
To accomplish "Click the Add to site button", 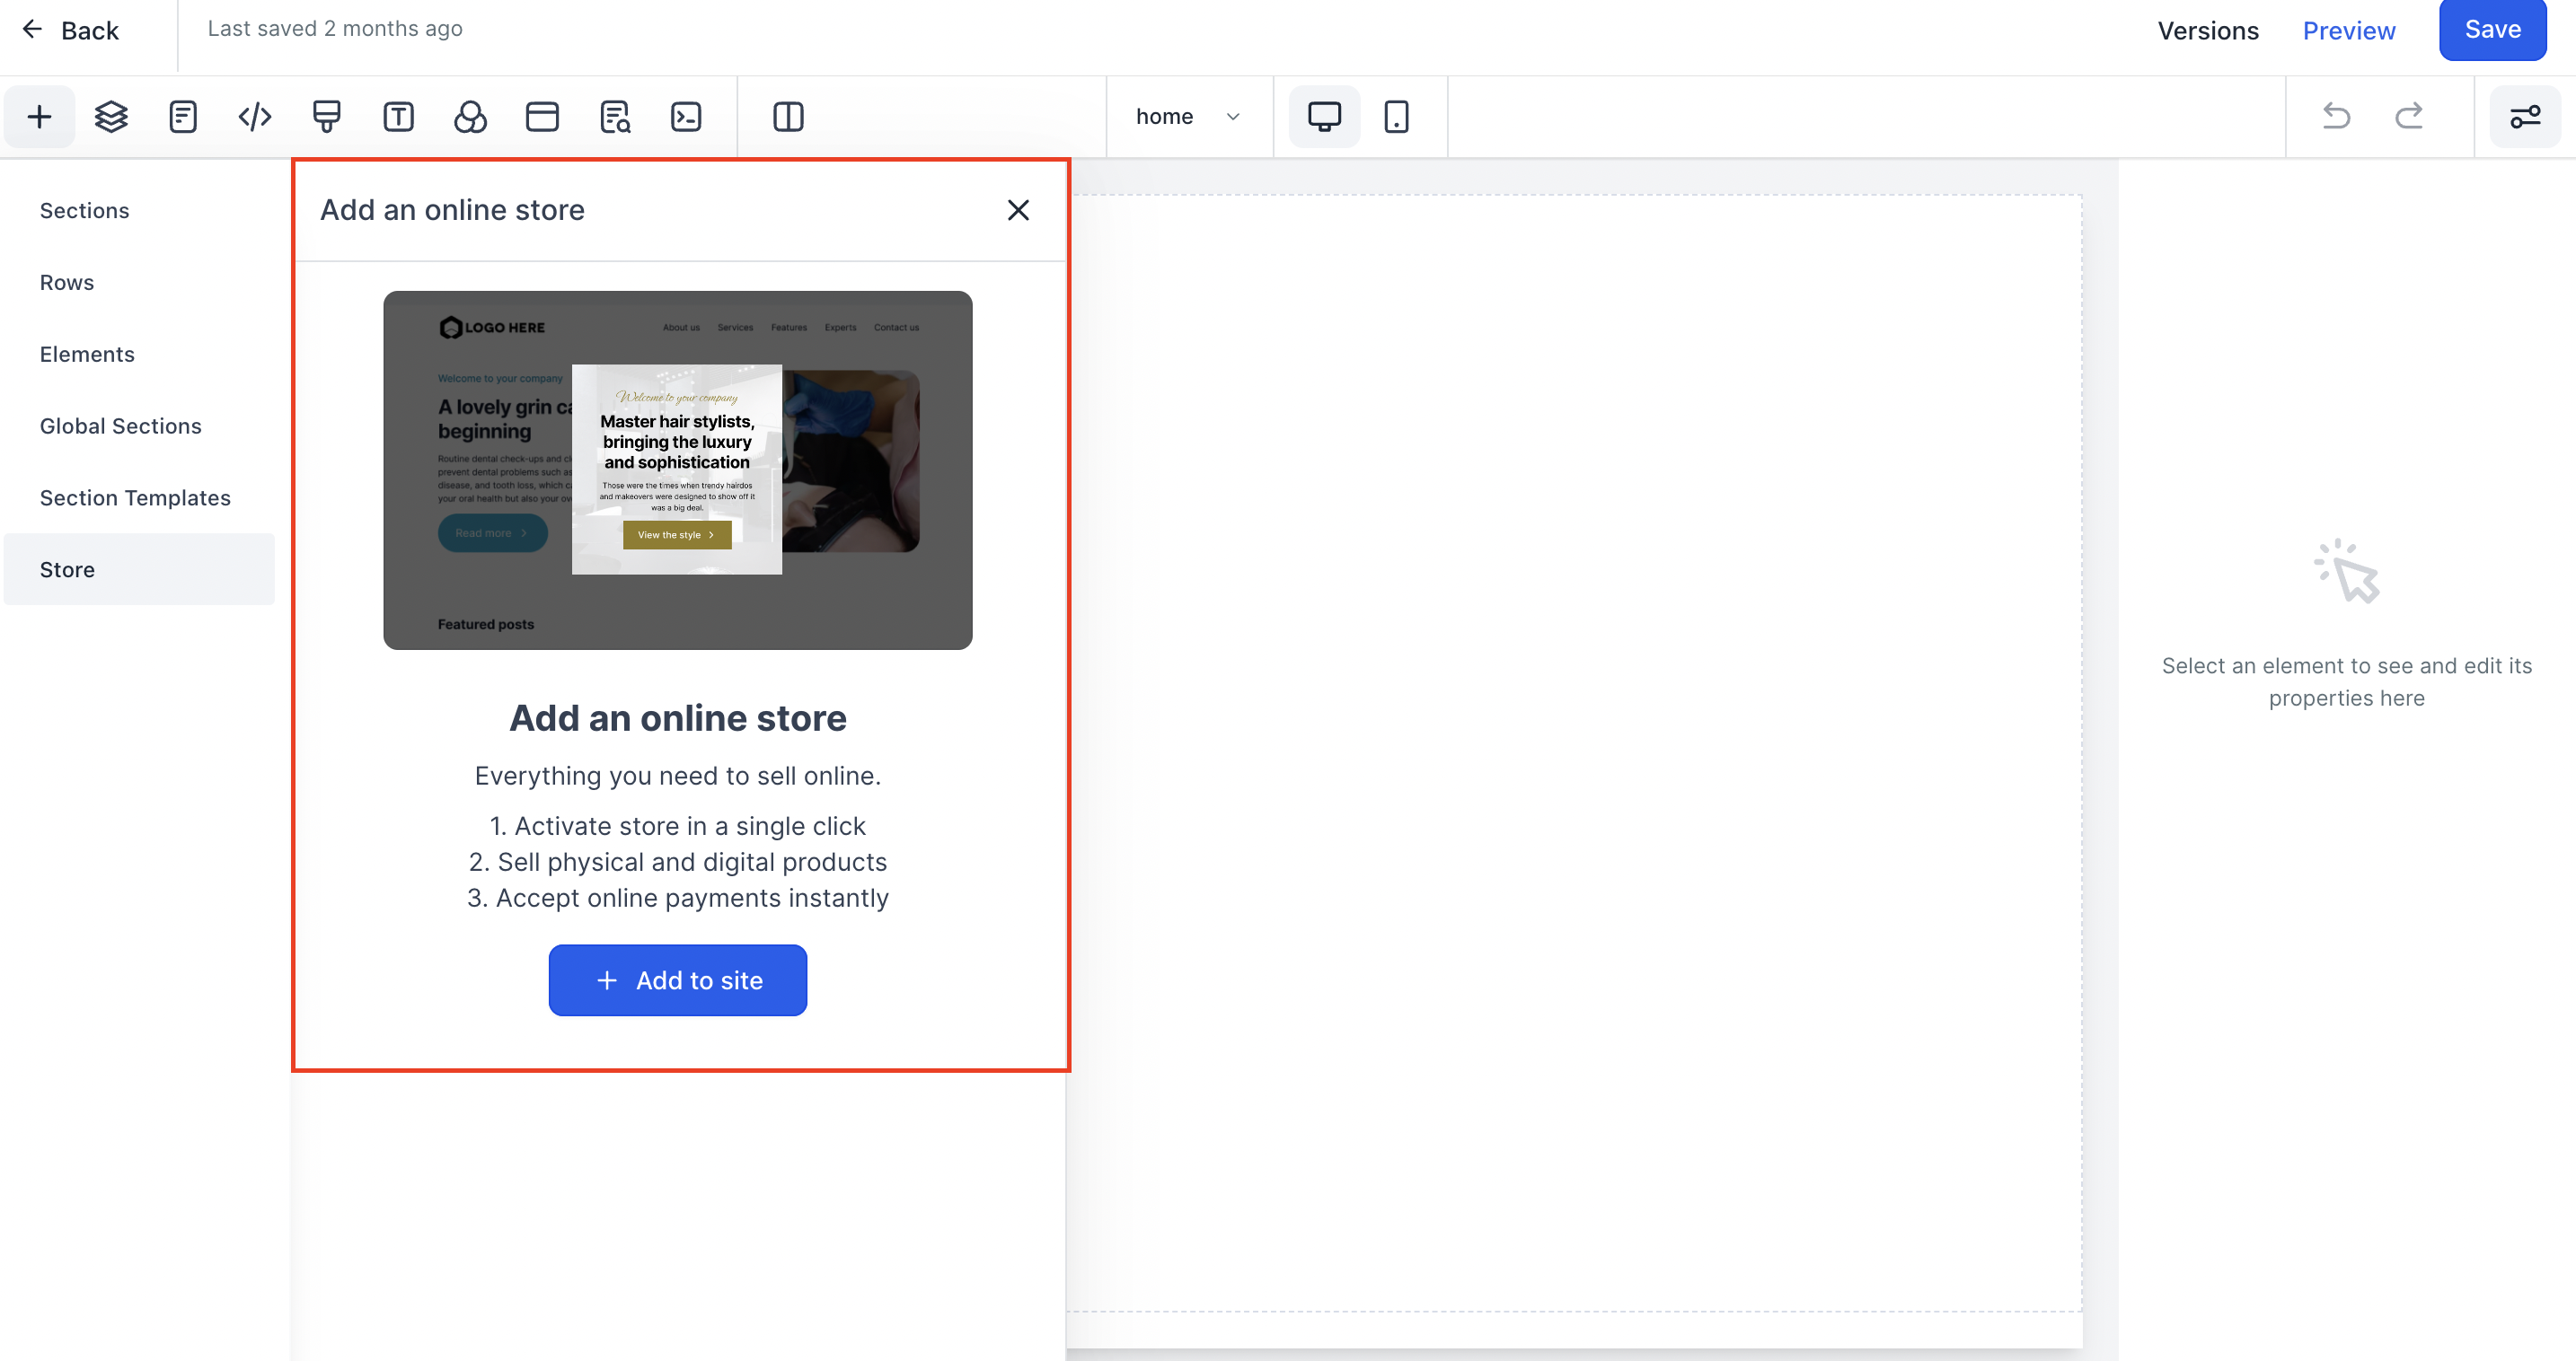I will click(x=677, y=980).
